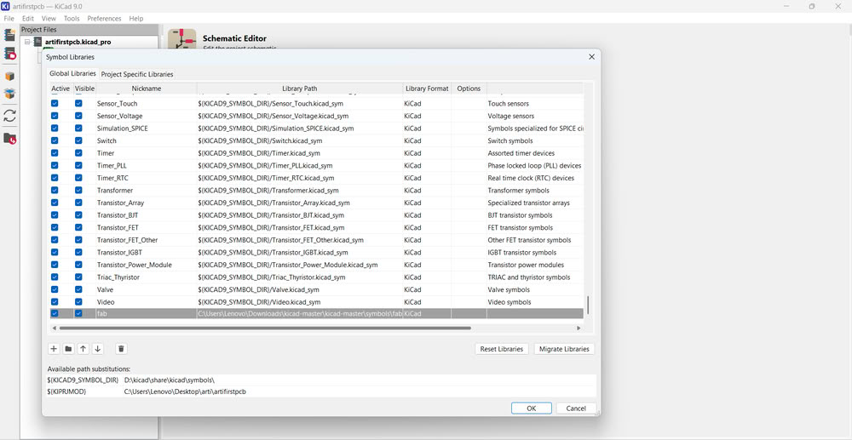Open the File menu
Screen dimensions: 852x440
(x=9, y=19)
